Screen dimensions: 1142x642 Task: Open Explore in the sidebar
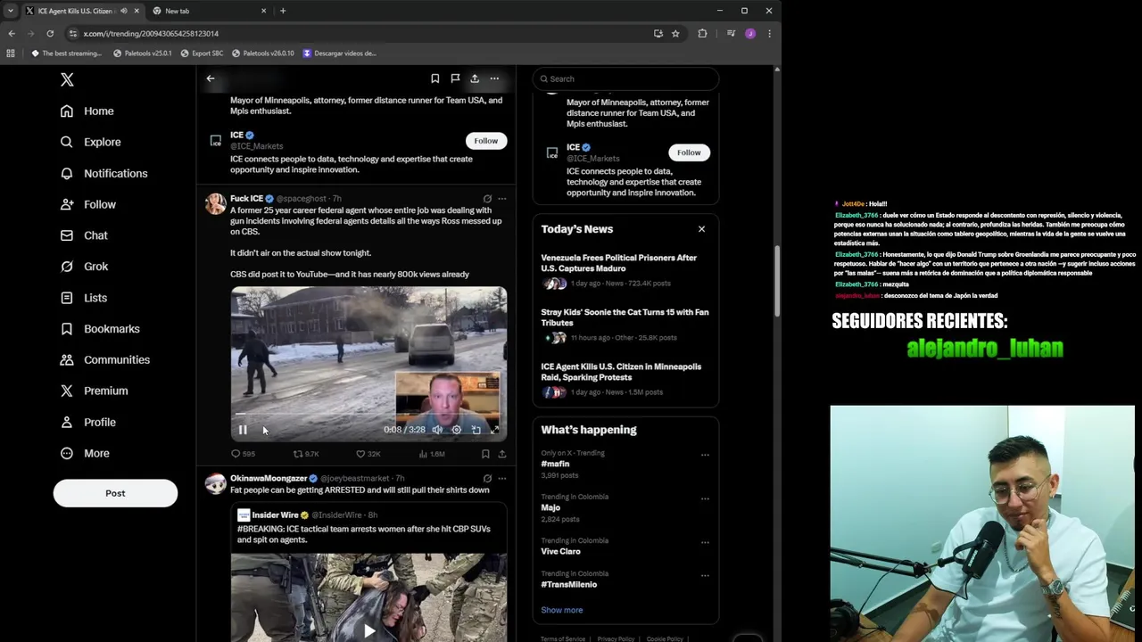[x=90, y=142]
